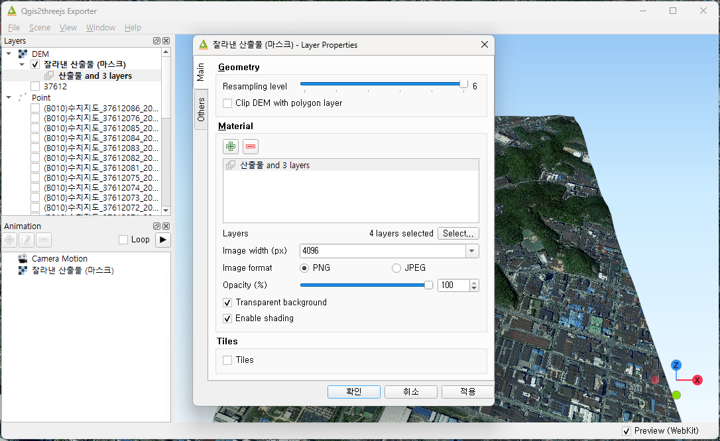Click the Z axis marker in preview
The height and width of the screenshot is (441, 720).
(x=676, y=366)
